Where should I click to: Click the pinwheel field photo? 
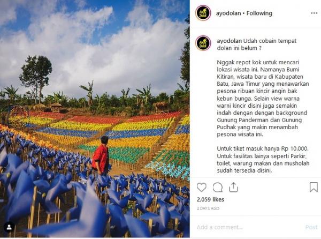pos(95,119)
